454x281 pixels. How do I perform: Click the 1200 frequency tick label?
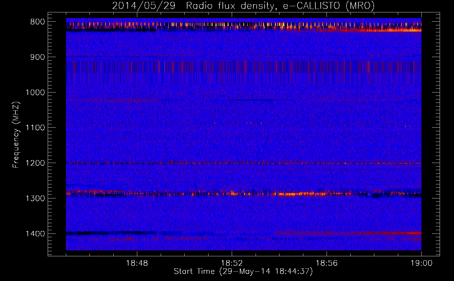pos(35,163)
